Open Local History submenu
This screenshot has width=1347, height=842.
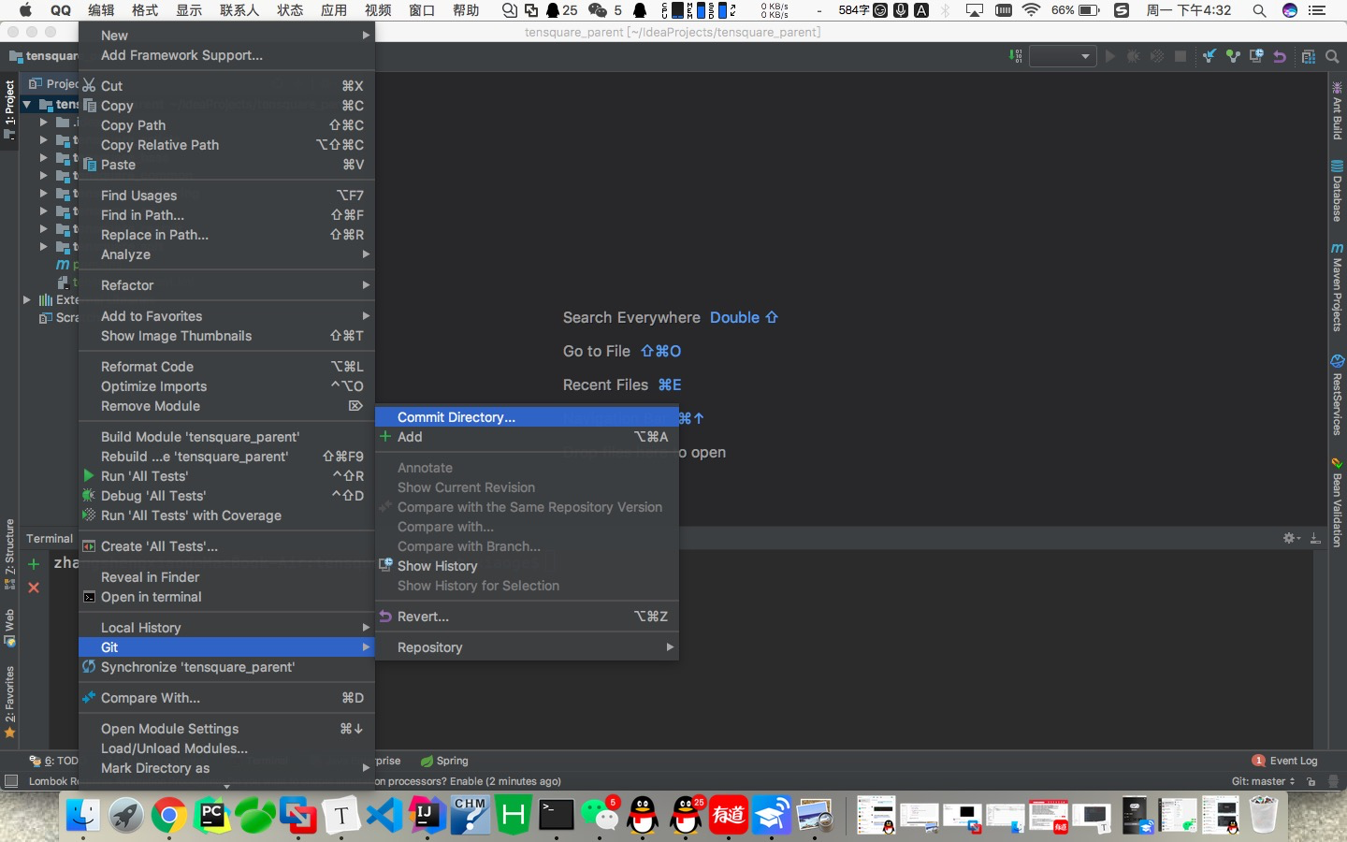pyautogui.click(x=227, y=628)
